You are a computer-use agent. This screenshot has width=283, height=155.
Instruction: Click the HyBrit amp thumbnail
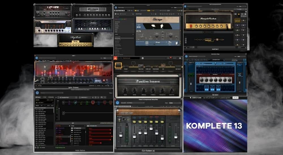(76, 40)
